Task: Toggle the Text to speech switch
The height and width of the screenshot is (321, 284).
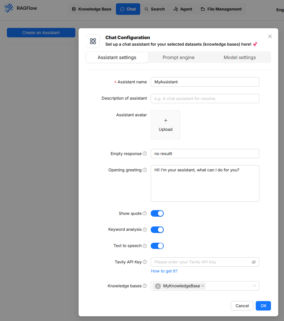Action: (157, 246)
